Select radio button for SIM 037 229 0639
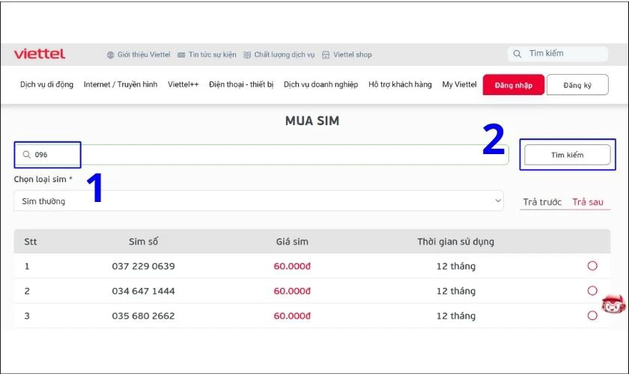The width and height of the screenshot is (629, 374). tap(592, 266)
